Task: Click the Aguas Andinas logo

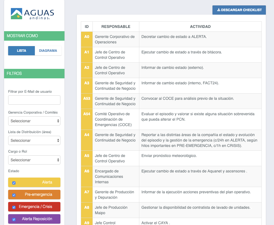Action: click(32, 14)
